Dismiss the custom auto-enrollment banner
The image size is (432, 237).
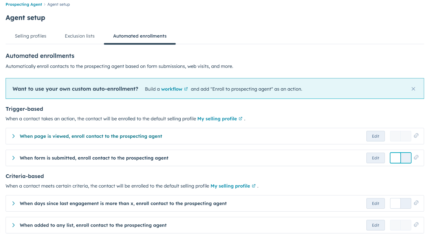coord(413,89)
